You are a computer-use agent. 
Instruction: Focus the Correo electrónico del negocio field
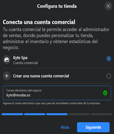57,93
